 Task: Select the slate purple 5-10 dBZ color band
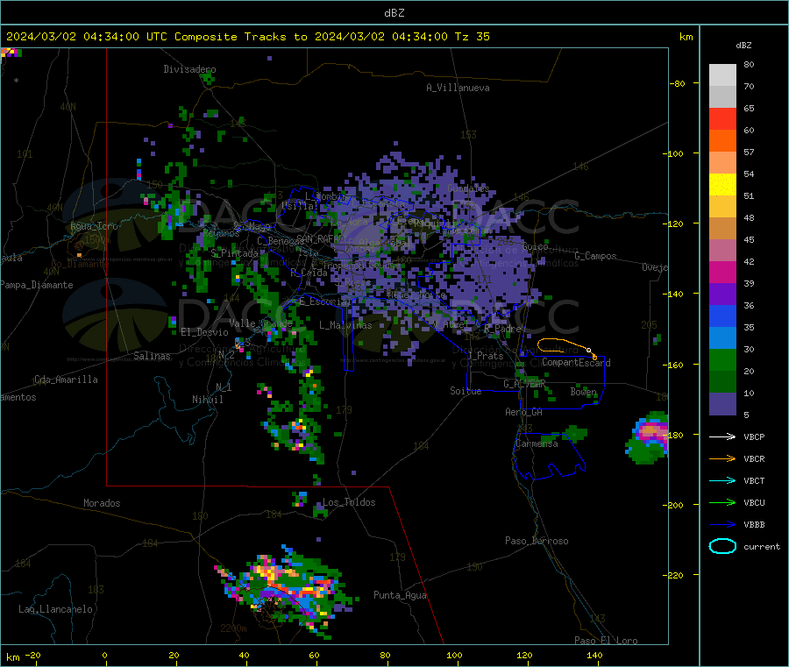tap(722, 404)
